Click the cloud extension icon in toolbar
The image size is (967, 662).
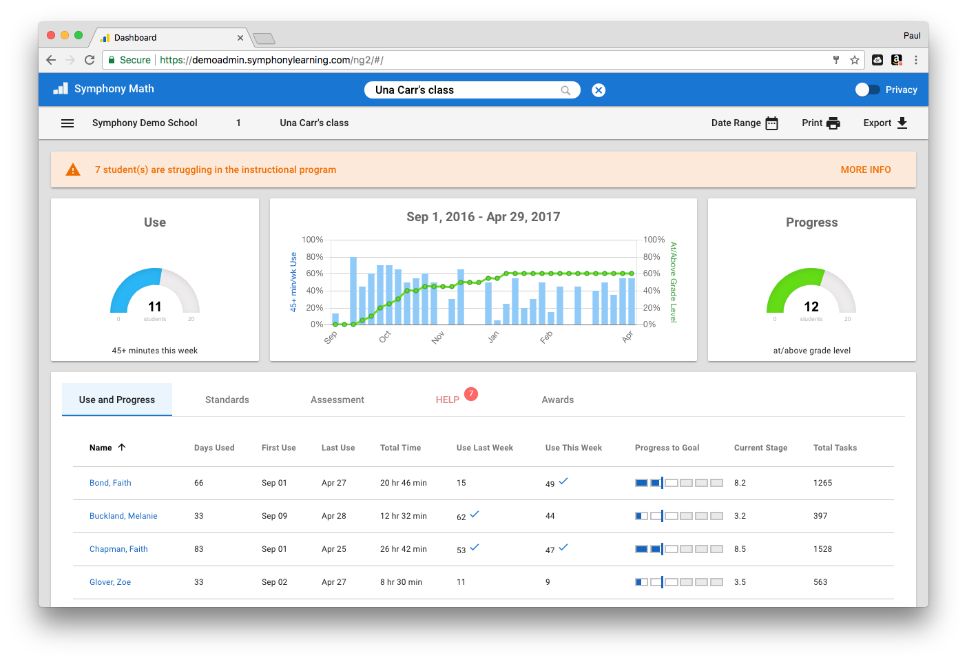click(x=877, y=60)
